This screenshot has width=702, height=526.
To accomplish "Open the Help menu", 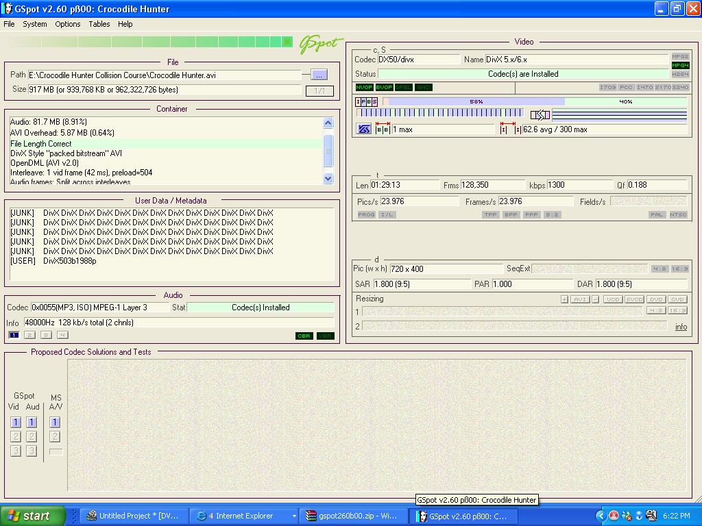I will [x=125, y=24].
